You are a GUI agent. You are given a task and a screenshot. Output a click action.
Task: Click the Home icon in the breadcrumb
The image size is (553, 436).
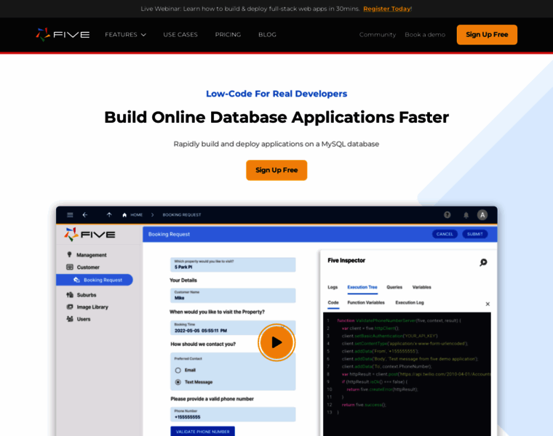(x=124, y=215)
